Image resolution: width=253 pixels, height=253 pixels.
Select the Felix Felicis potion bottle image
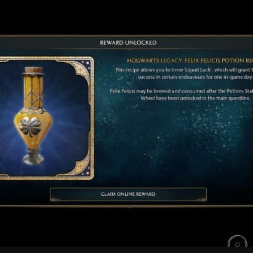pyautogui.click(x=33, y=116)
